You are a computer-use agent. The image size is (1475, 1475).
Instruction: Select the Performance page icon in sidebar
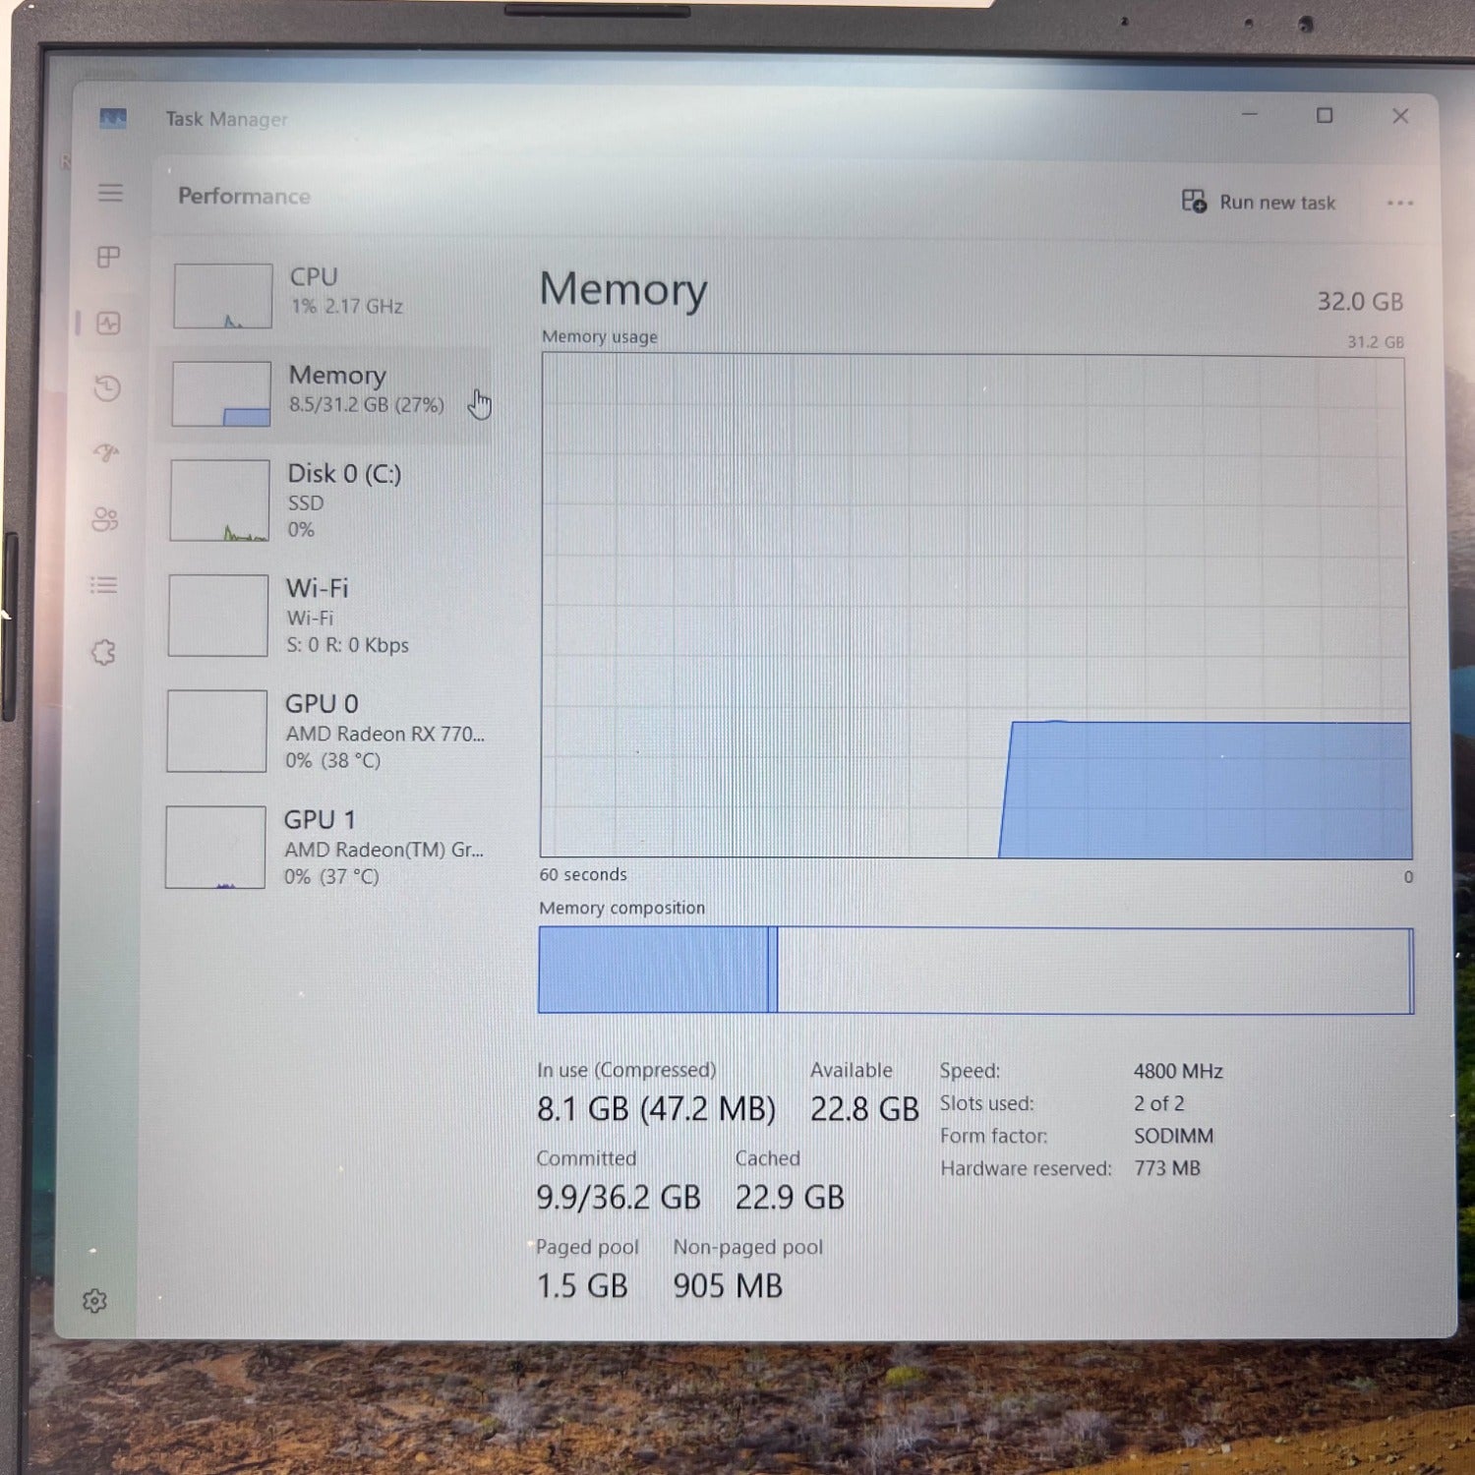108,324
